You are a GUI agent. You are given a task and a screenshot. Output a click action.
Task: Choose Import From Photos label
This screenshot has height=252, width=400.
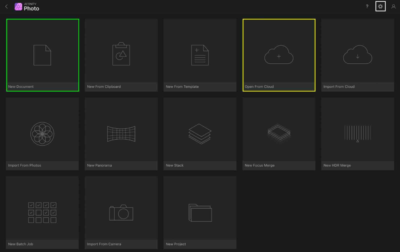click(24, 165)
